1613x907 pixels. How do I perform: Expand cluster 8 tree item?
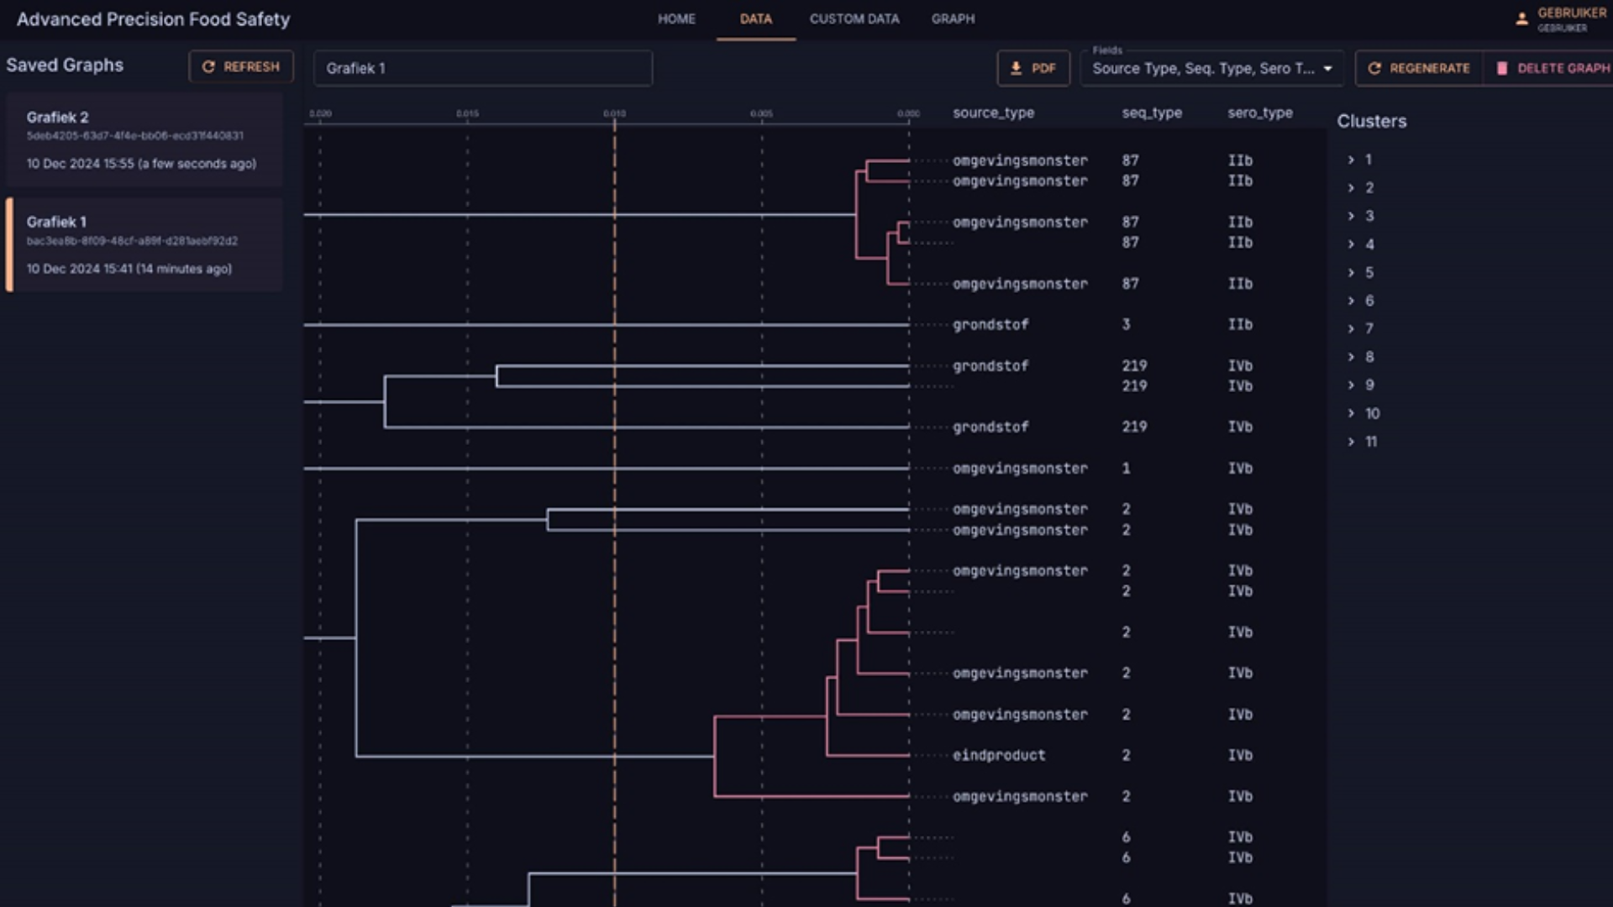click(x=1351, y=357)
